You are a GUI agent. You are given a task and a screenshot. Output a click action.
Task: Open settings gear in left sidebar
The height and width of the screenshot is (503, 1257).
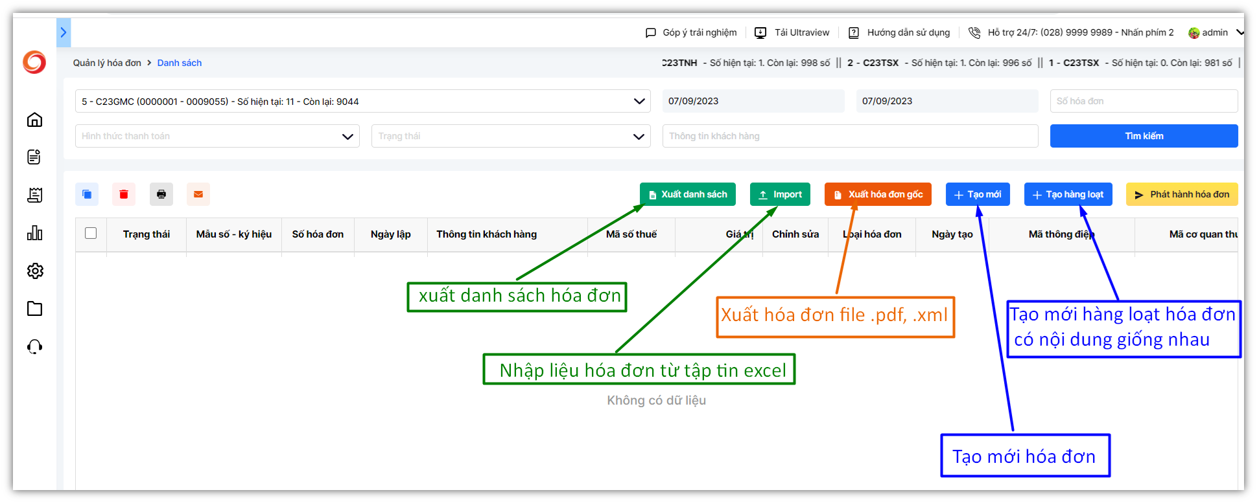click(35, 271)
